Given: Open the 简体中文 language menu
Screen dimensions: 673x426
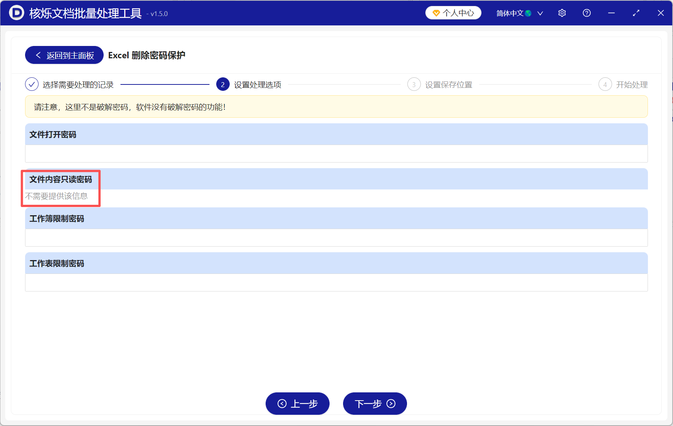Looking at the screenshot, I should [x=513, y=13].
